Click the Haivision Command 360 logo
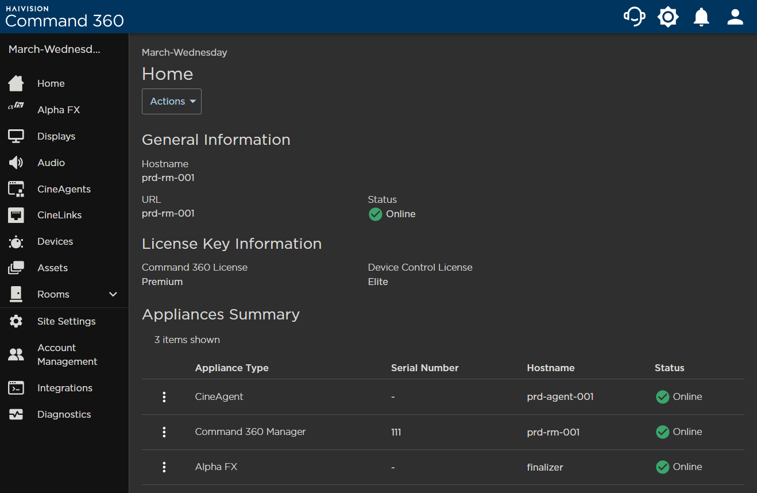Image resolution: width=757 pixels, height=493 pixels. click(x=64, y=17)
